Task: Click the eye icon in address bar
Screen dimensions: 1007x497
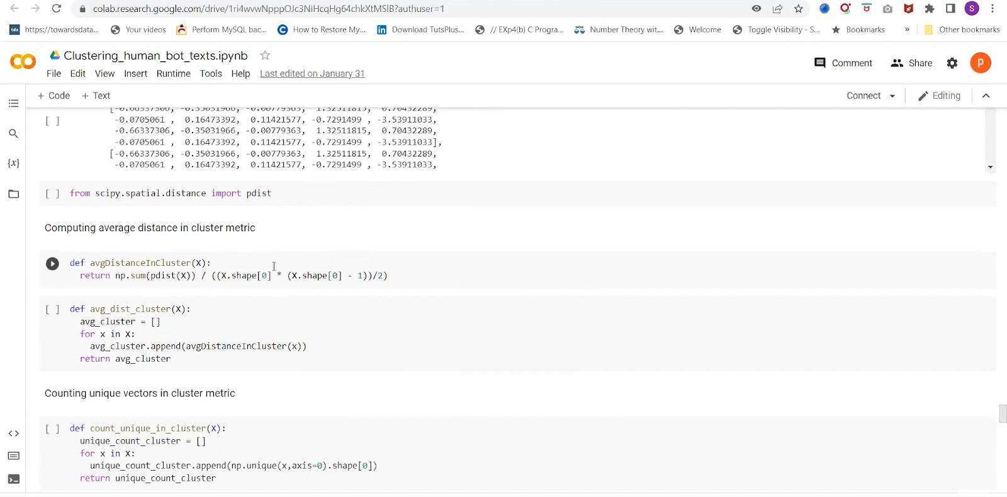Action: coord(757,9)
